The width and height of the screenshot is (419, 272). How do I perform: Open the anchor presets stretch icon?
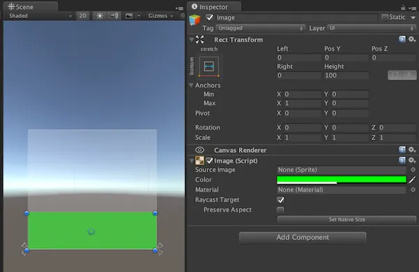pyautogui.click(x=209, y=66)
